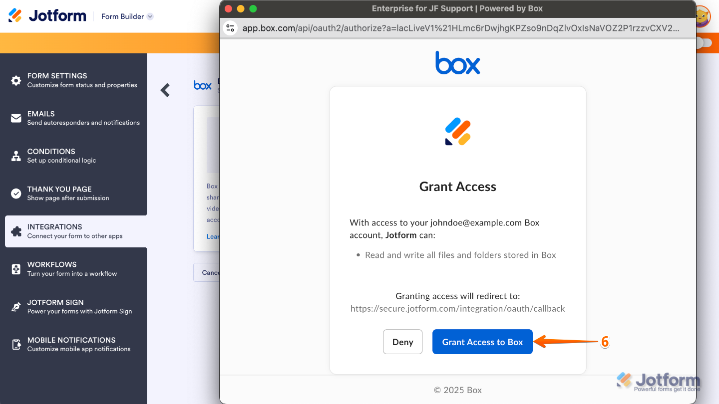
Task: Click the Box logo above Grant Access
Action: pos(457,63)
